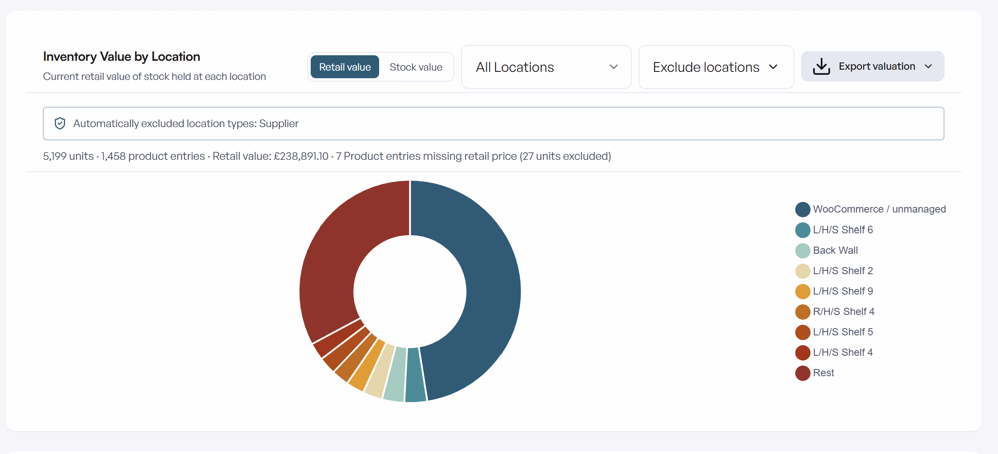Switch to Retail value view
This screenshot has height=454, width=998.
(345, 67)
